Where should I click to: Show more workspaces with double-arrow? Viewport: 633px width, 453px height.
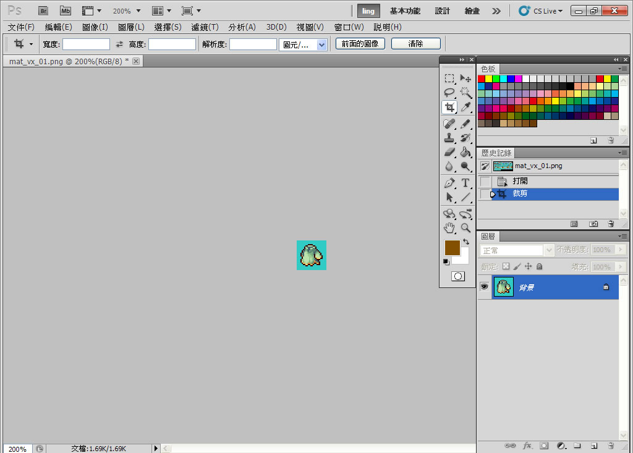pyautogui.click(x=496, y=11)
